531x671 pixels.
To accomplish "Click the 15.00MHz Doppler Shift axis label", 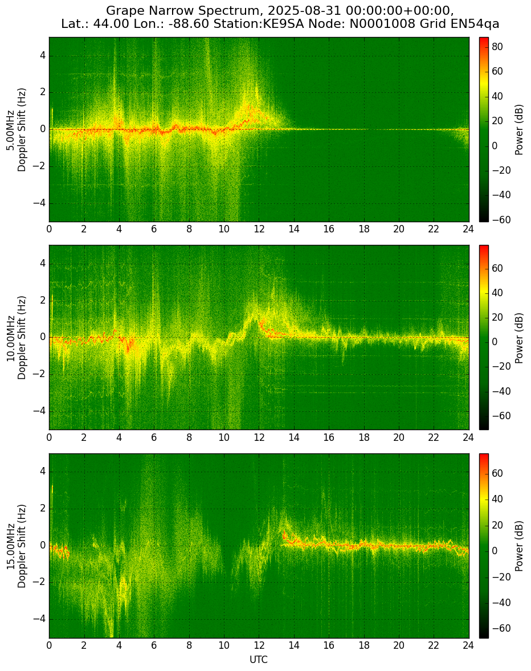I will pos(16,546).
